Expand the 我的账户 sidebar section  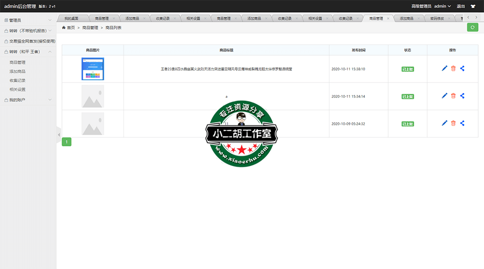(x=28, y=100)
